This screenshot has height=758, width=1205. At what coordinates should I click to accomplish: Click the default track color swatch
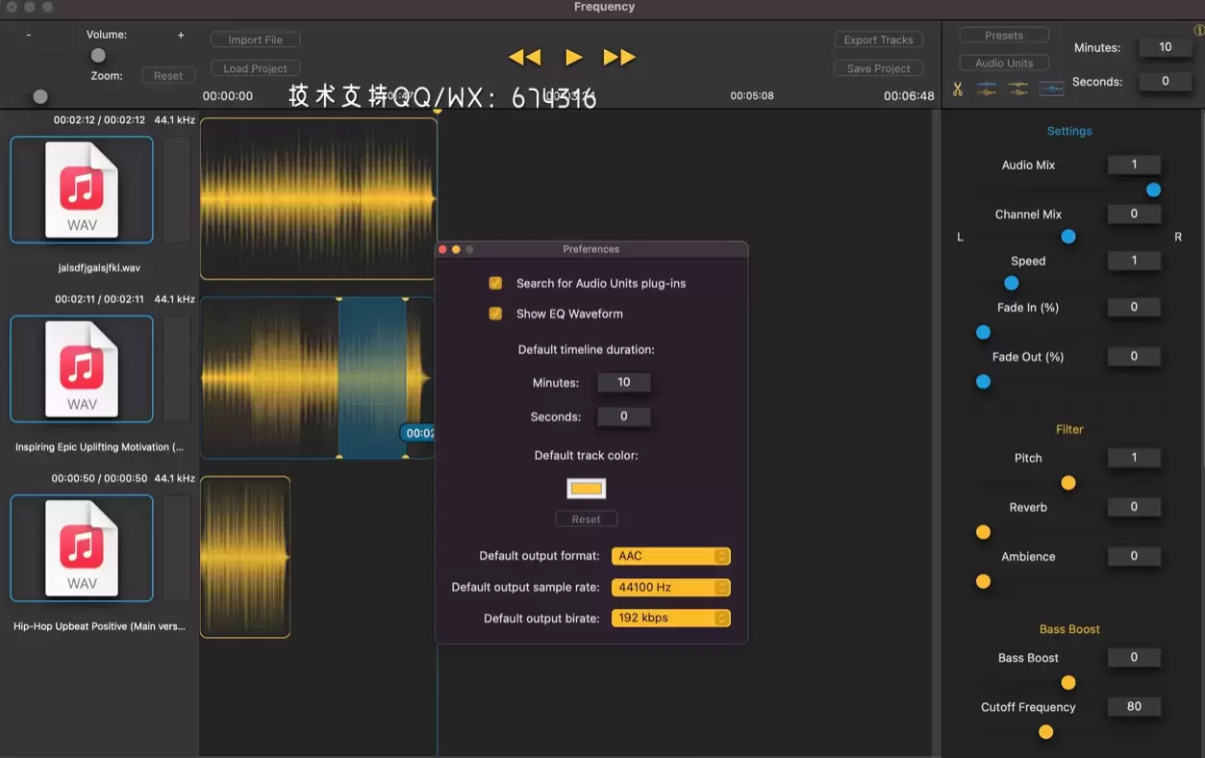point(586,488)
